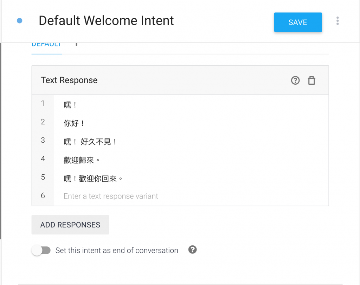
Task: Select response row 2 text 你好！
Action: tap(74, 123)
